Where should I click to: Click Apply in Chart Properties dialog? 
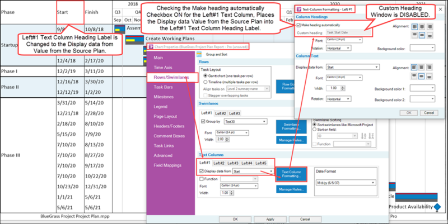(x=270, y=219)
